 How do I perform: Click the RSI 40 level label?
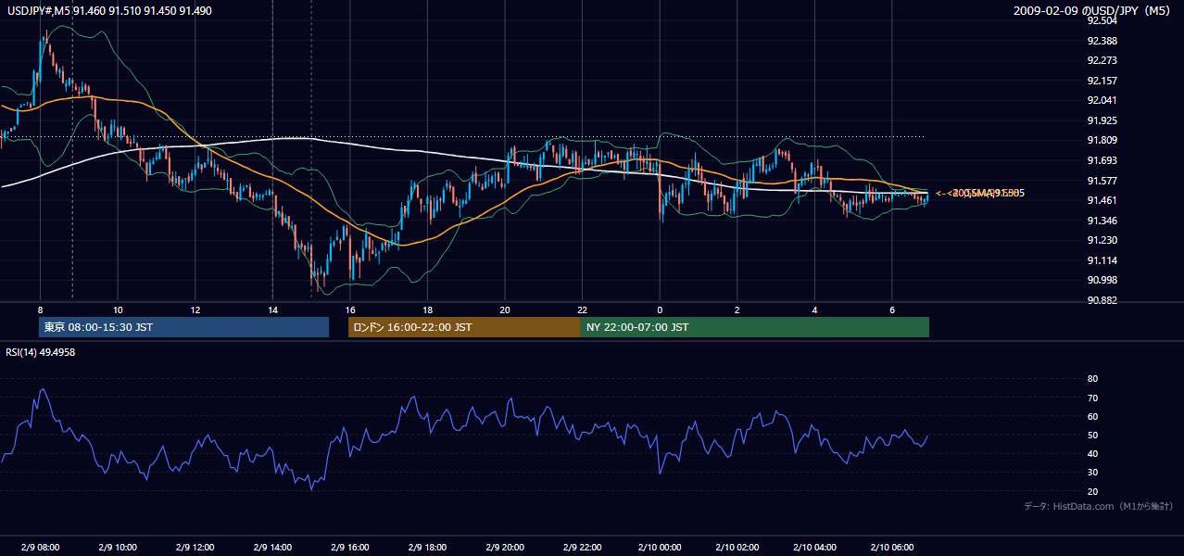pyautogui.click(x=1092, y=453)
